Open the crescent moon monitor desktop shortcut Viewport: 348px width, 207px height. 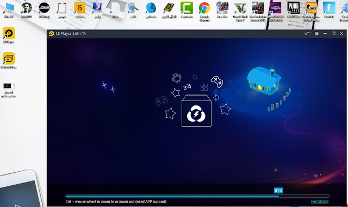click(97, 10)
